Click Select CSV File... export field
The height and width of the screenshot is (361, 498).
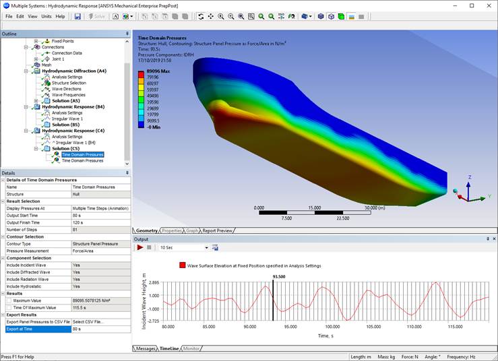[x=100, y=322]
